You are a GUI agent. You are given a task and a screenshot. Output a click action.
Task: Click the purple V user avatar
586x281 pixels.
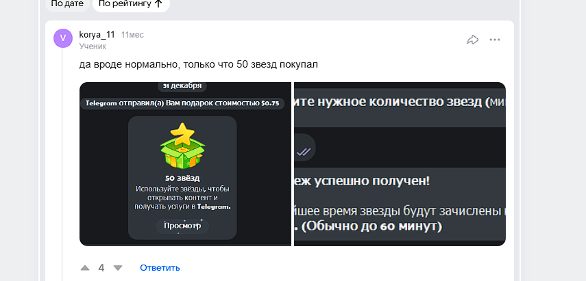tap(62, 39)
